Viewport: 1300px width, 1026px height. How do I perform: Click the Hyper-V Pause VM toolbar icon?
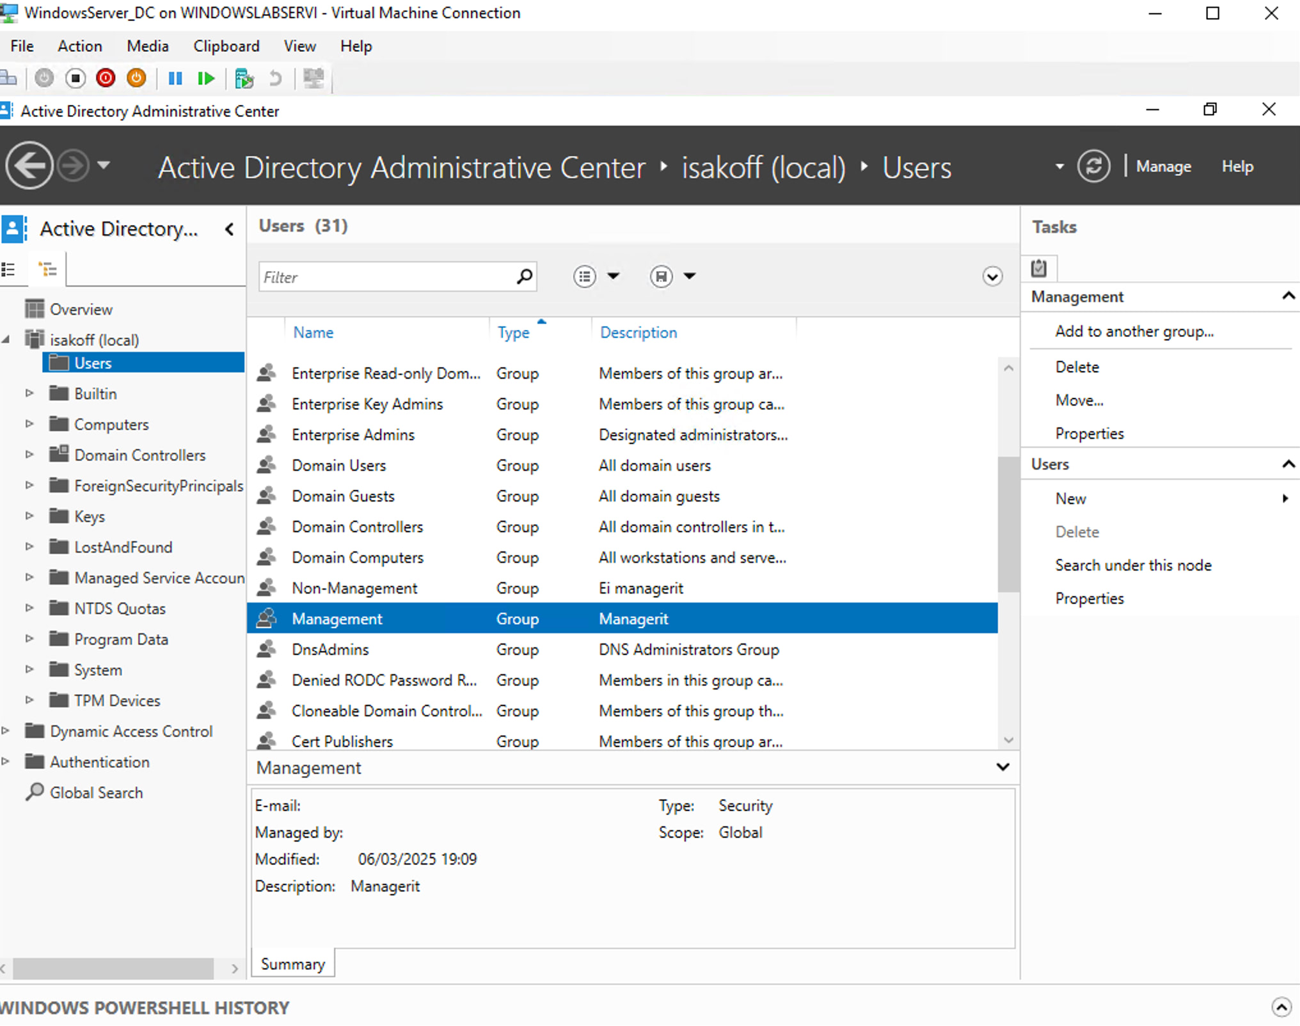coord(175,79)
